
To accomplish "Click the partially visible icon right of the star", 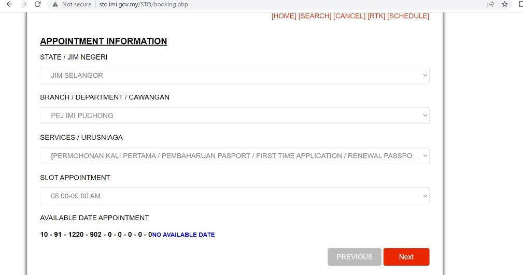I will (x=520, y=4).
